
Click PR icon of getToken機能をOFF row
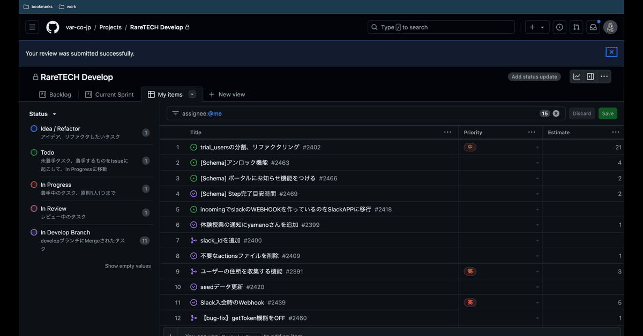[x=193, y=318]
